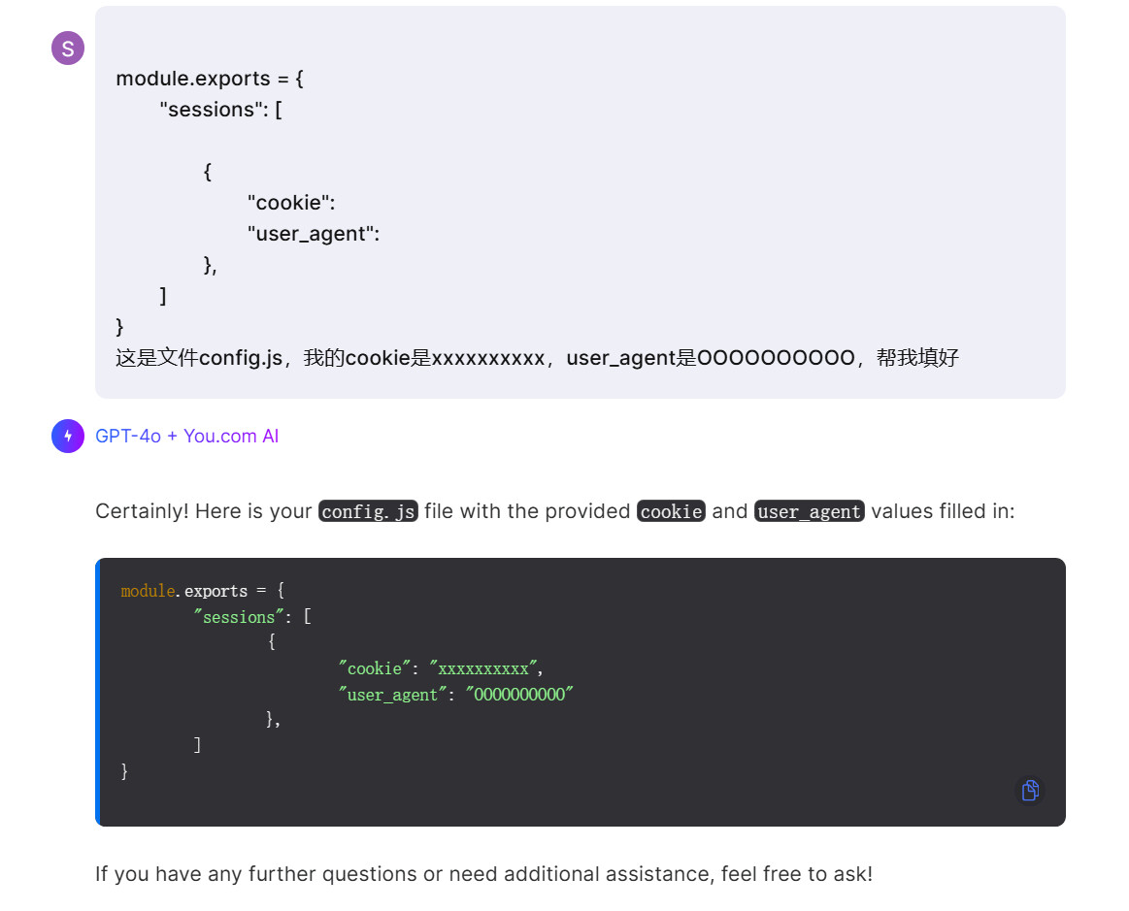Click the Chinese instruction line mentioning config.js
Image resolution: width=1129 pixels, height=911 pixels.
[537, 358]
